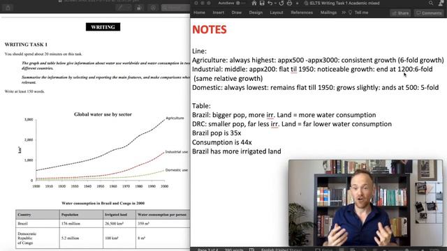Click the 'Water consumption in Brazil and Congo' title
This screenshot has height=251, width=447.
coord(103,203)
